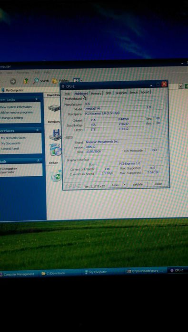
Task: Collapse the Other Places panel
Action: [x=37, y=130]
